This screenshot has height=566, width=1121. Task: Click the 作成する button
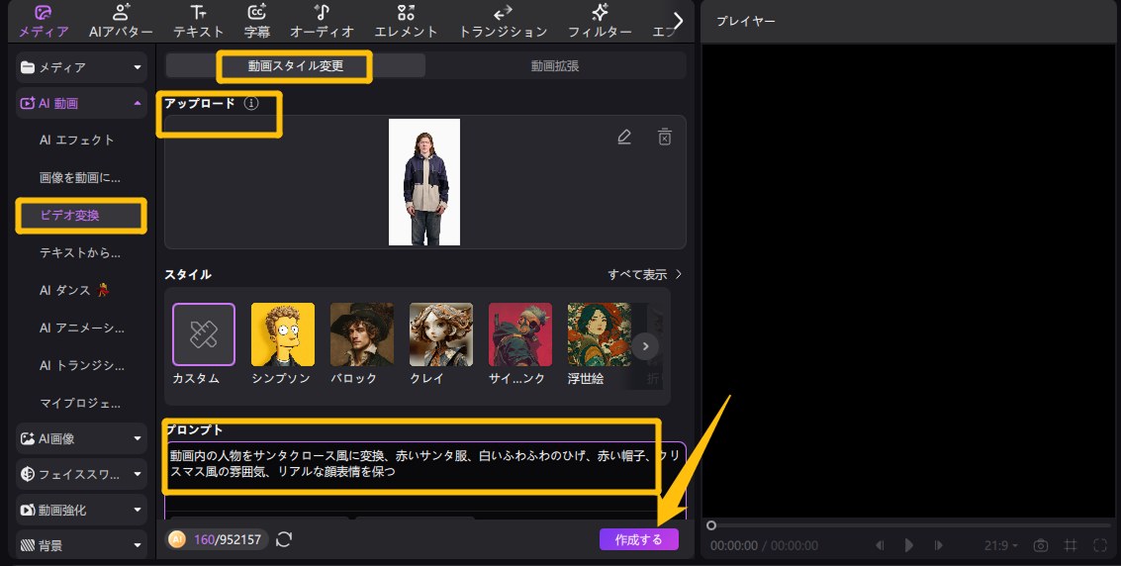pyautogui.click(x=638, y=539)
